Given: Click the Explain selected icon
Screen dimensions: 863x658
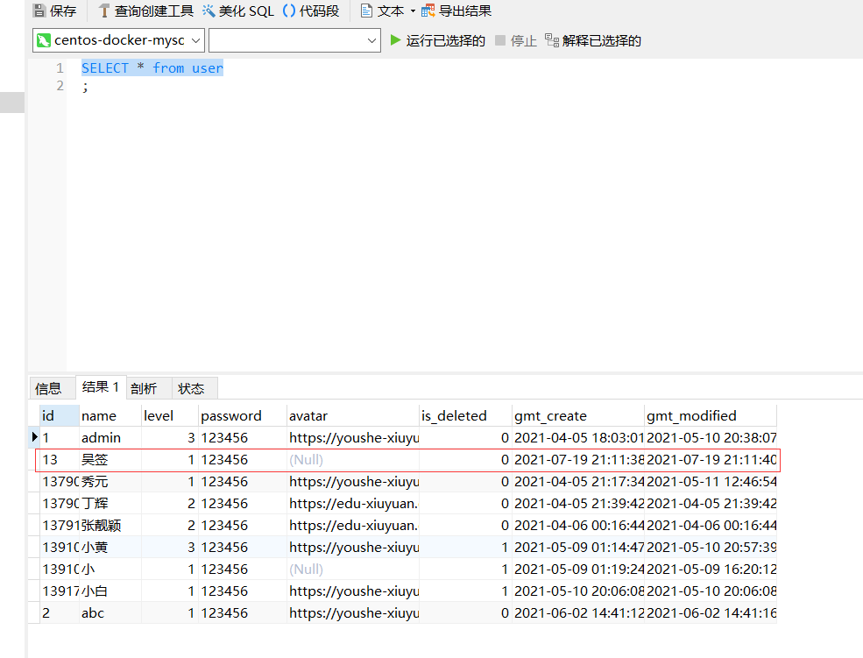Looking at the screenshot, I should pos(551,40).
